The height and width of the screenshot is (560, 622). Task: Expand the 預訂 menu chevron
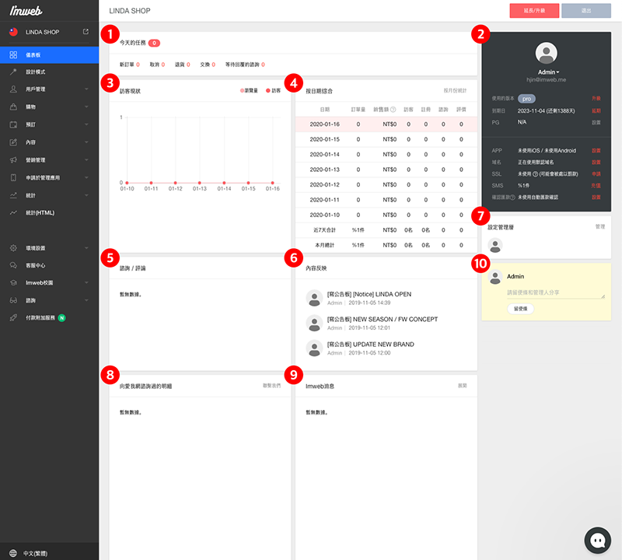click(x=86, y=124)
